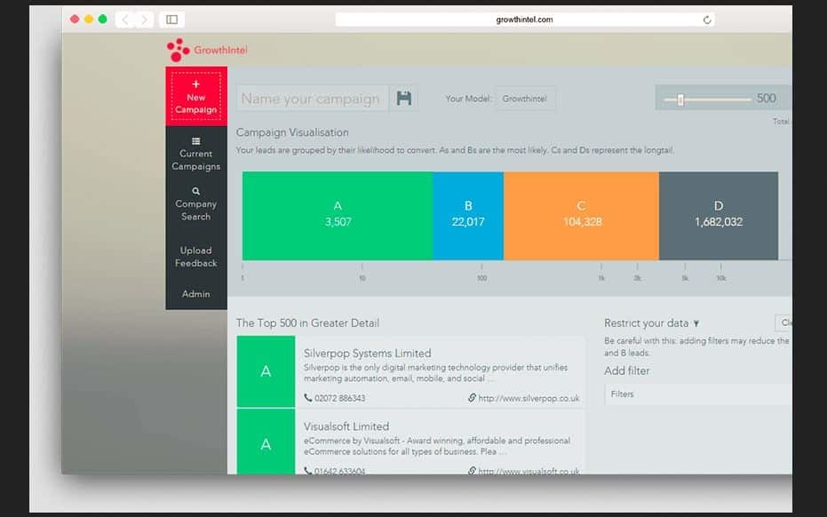
Task: Click the Silverpop Systems Limited title
Action: tap(367, 354)
